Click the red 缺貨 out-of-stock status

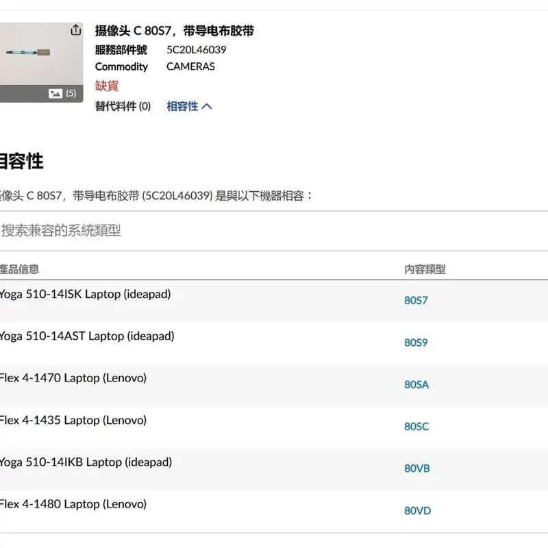click(107, 86)
